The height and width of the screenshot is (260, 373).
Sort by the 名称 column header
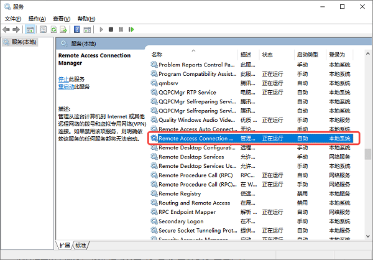(x=194, y=55)
